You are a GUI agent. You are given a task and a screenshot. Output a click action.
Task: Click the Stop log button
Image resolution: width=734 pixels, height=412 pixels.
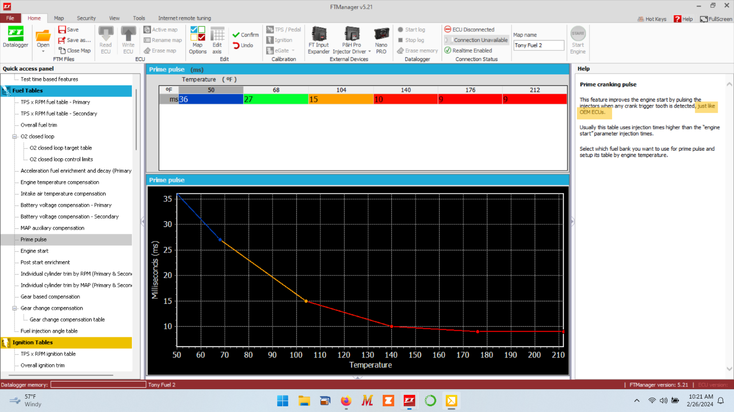(411, 40)
